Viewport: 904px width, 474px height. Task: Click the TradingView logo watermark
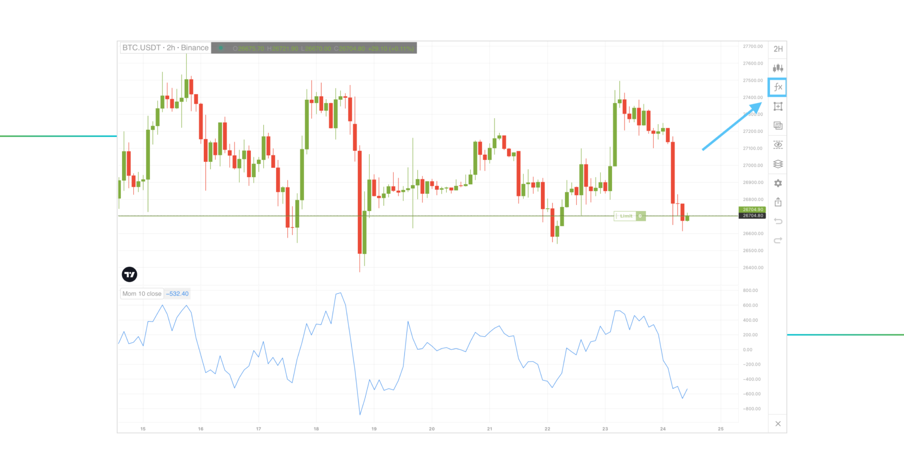click(x=129, y=274)
